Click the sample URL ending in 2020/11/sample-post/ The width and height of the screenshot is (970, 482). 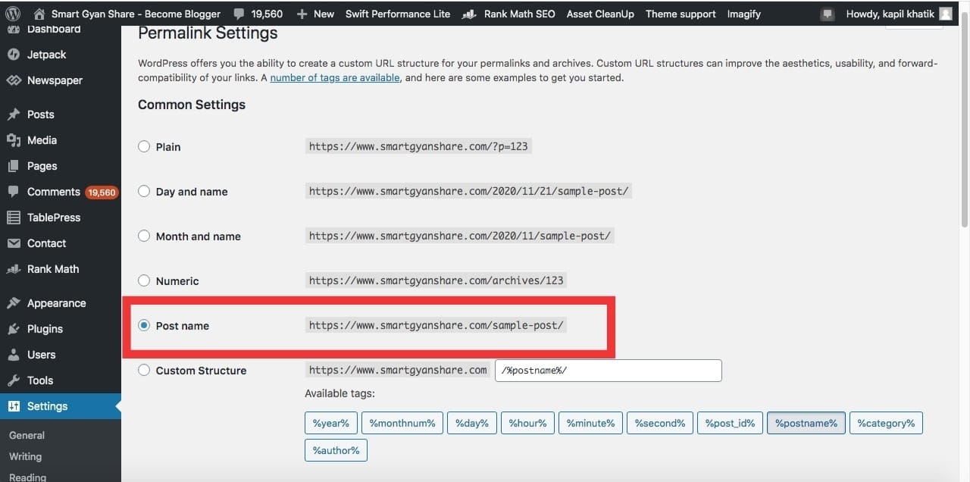point(460,236)
